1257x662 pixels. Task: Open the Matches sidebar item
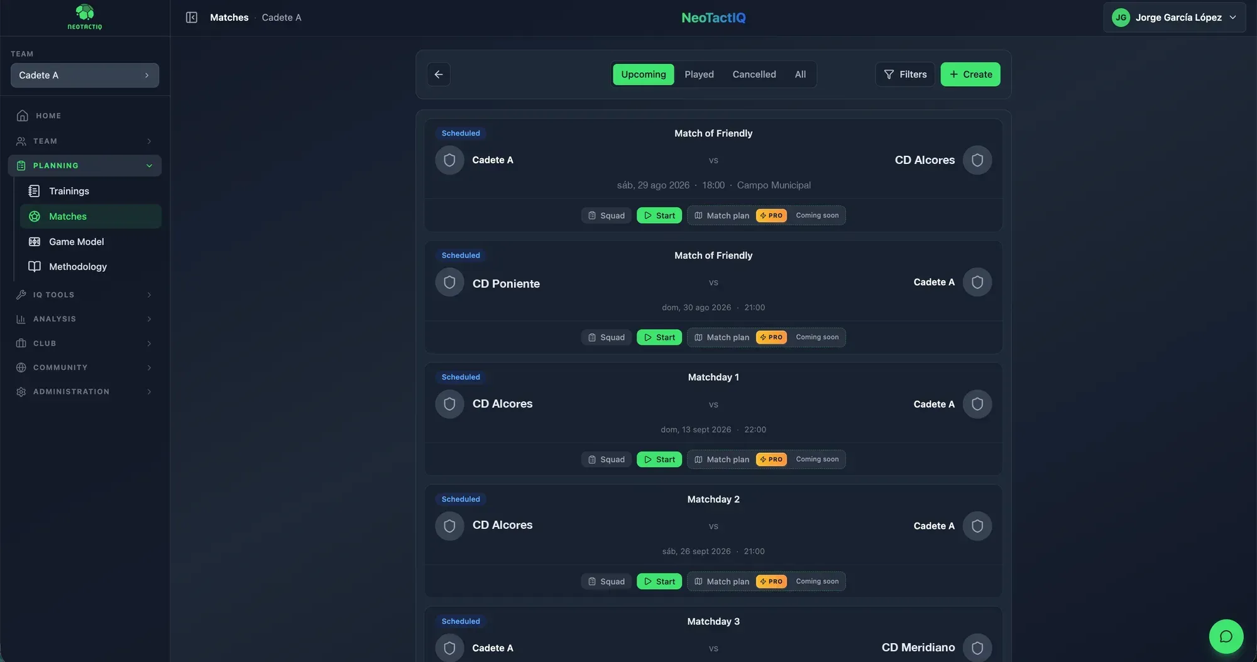tap(91, 216)
